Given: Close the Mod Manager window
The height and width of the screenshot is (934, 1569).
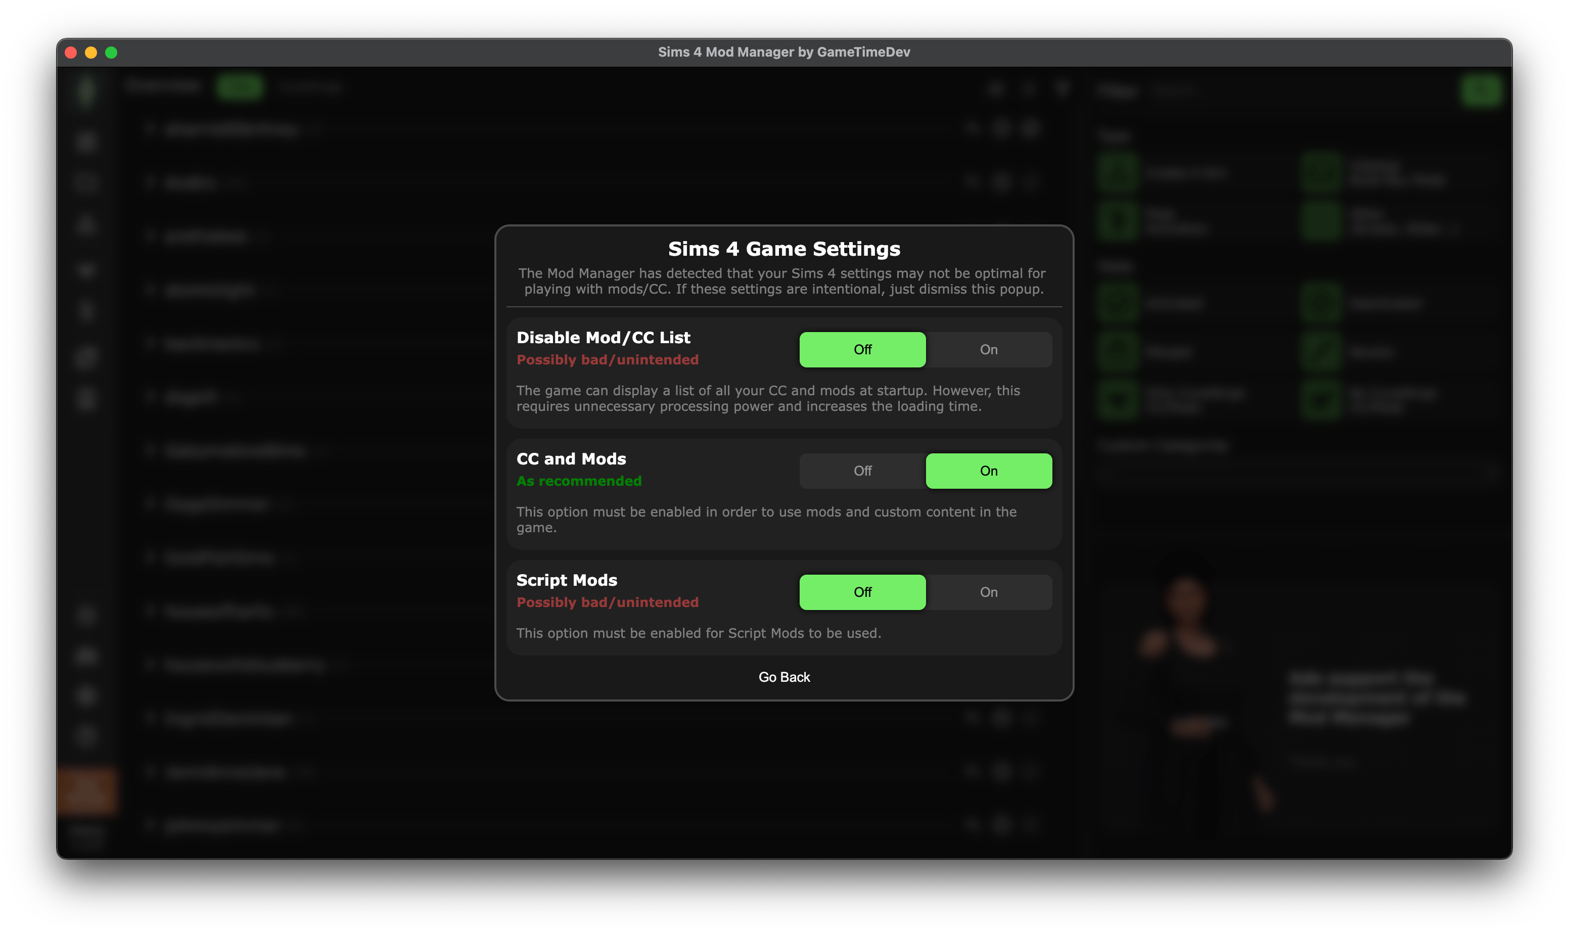Looking at the screenshot, I should tap(71, 53).
